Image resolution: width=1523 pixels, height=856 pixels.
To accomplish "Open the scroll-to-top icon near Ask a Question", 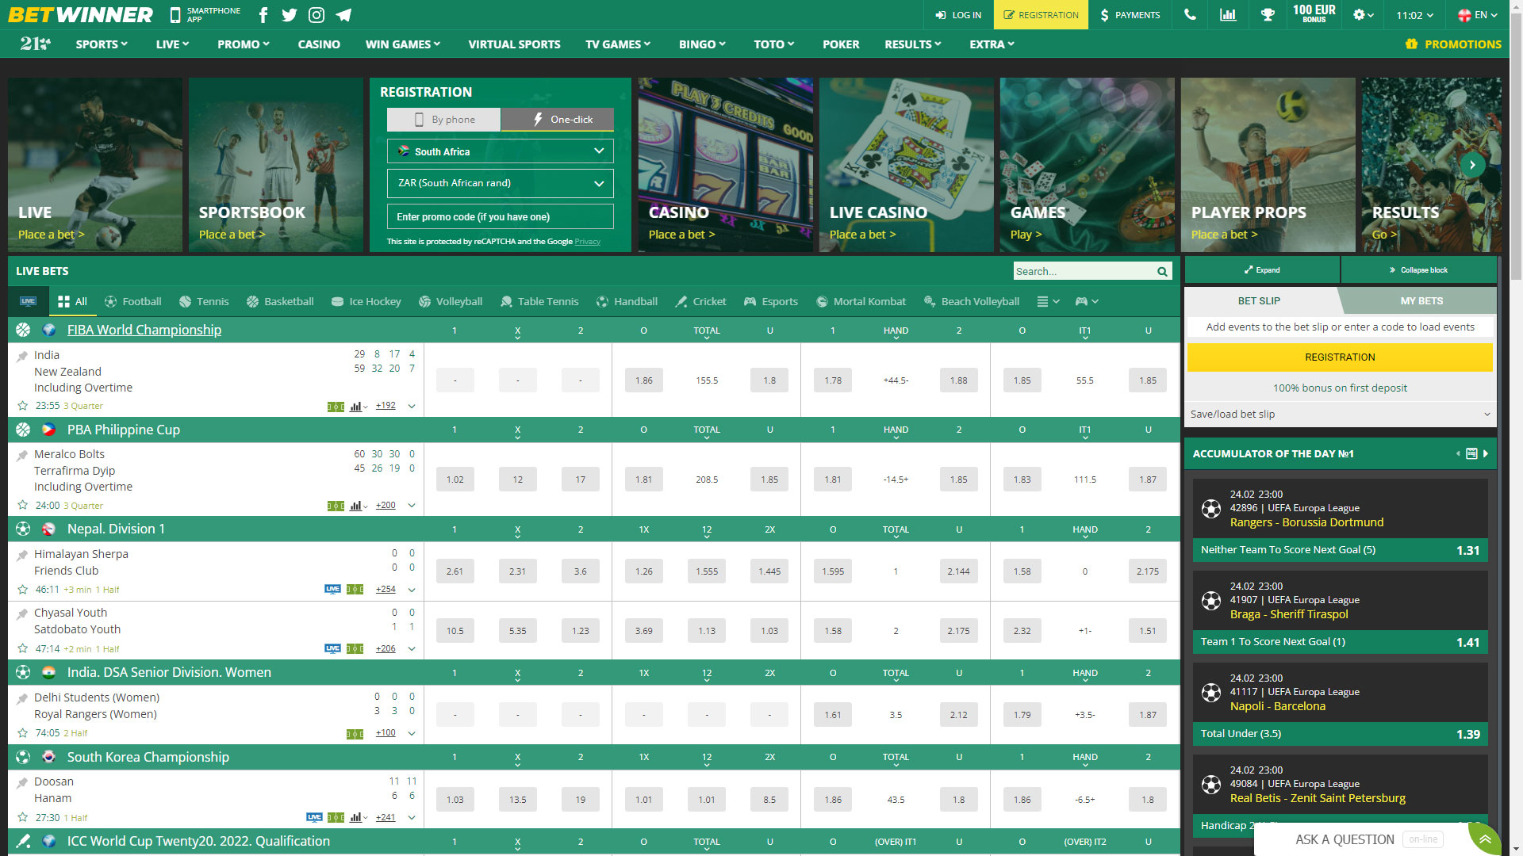I will pos(1485,839).
